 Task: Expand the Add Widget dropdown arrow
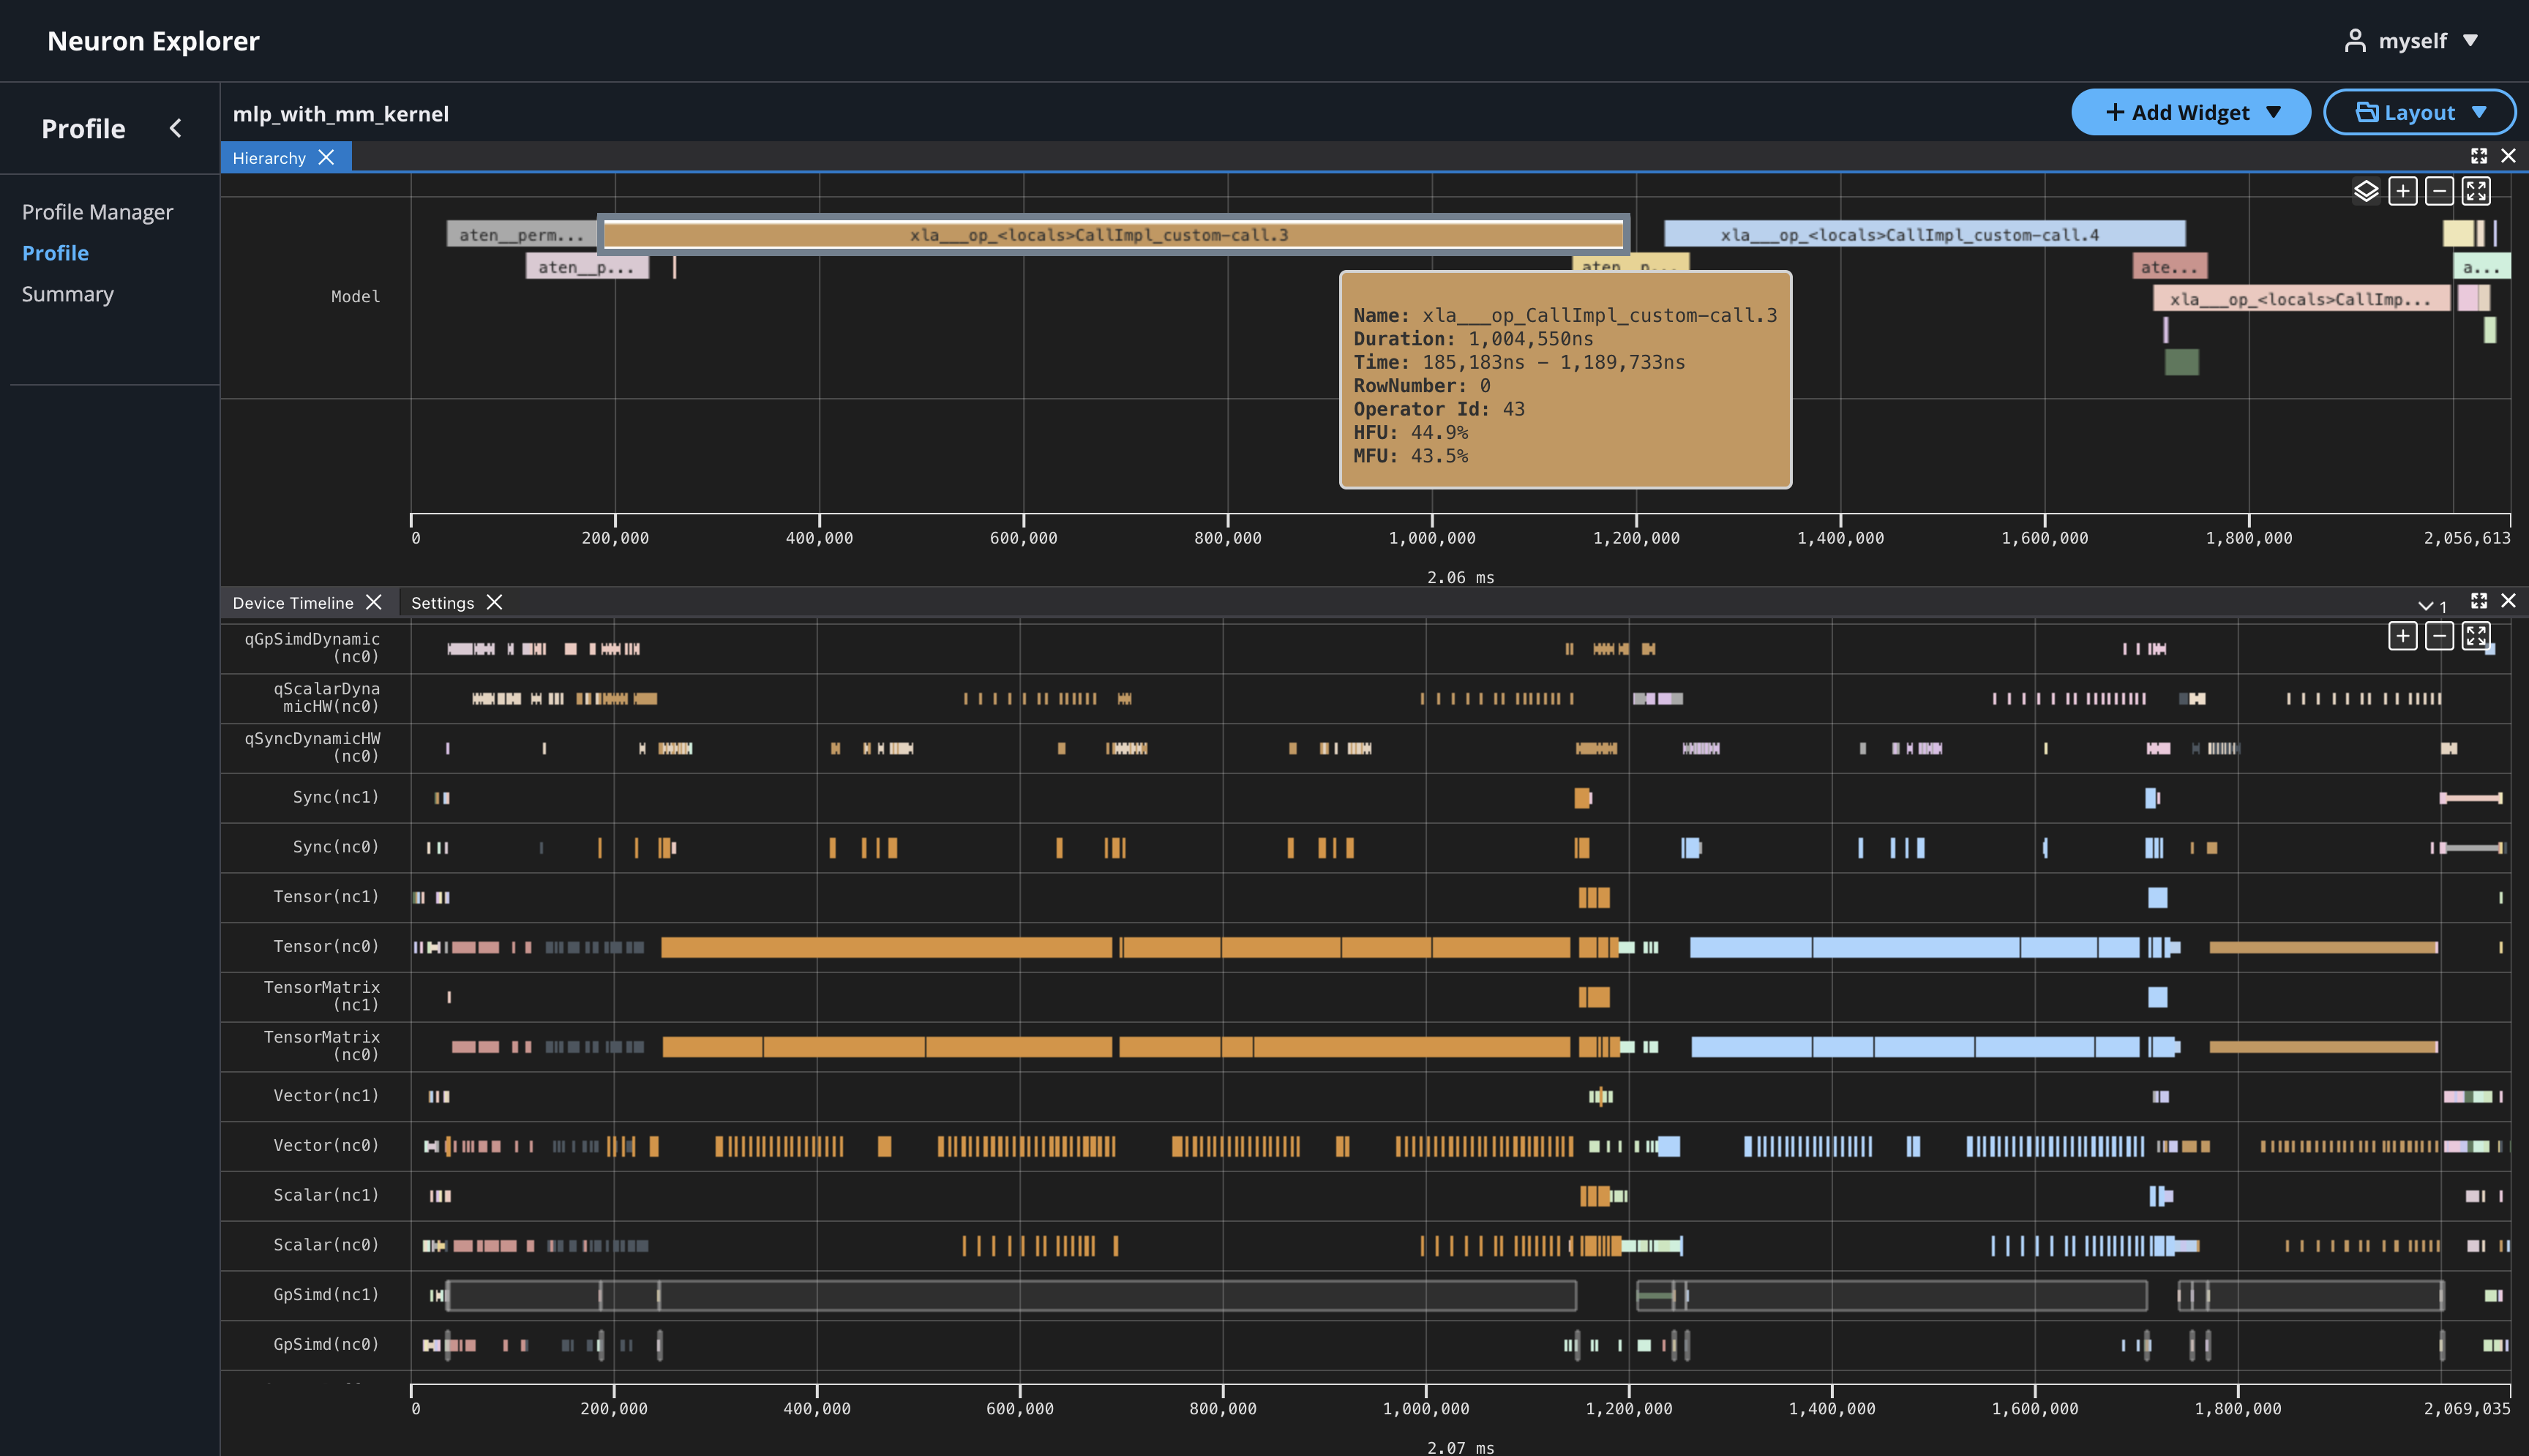point(2276,112)
